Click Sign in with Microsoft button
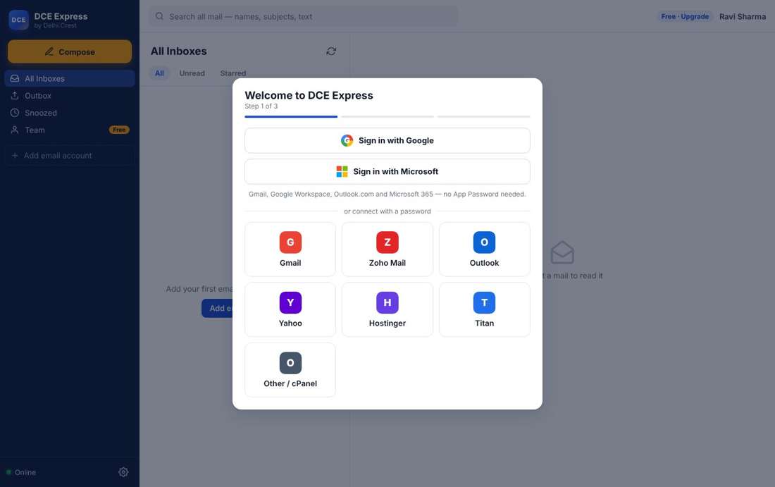The width and height of the screenshot is (775, 487). 387,171
